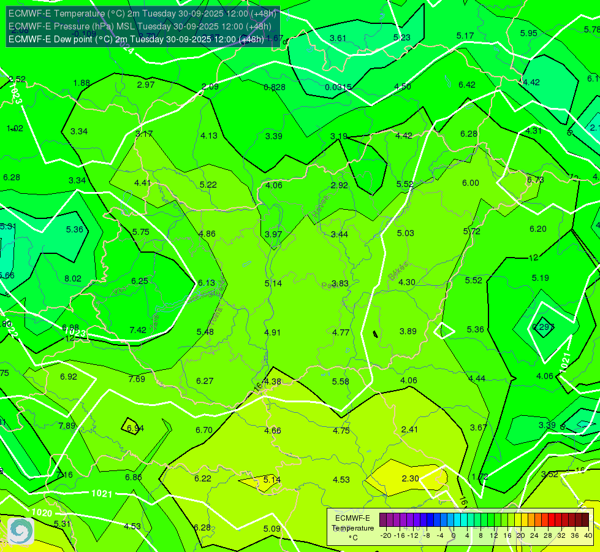Viewport: 600px width, 552px height.
Task: Click the dew point value 3.97
Action: click(273, 234)
